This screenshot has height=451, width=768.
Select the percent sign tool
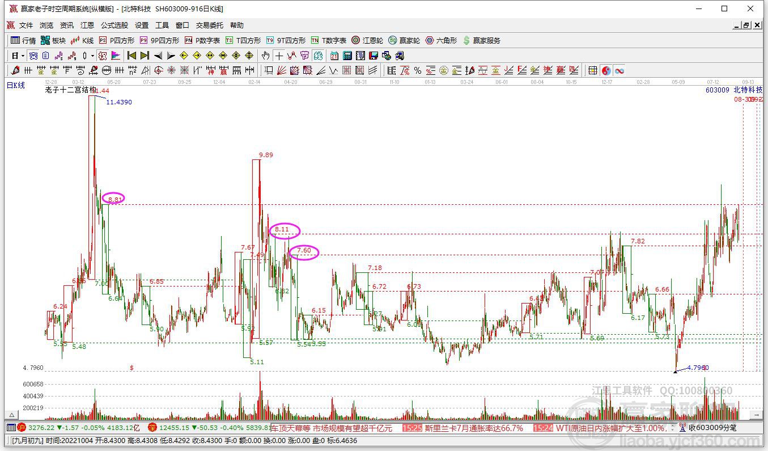click(418, 70)
